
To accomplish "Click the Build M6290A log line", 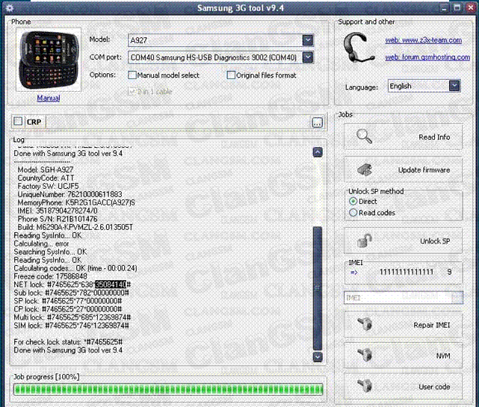I will tap(75, 227).
